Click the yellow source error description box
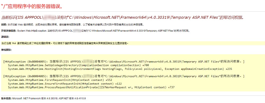The width and height of the screenshot is (265, 103). coord(133,43)
